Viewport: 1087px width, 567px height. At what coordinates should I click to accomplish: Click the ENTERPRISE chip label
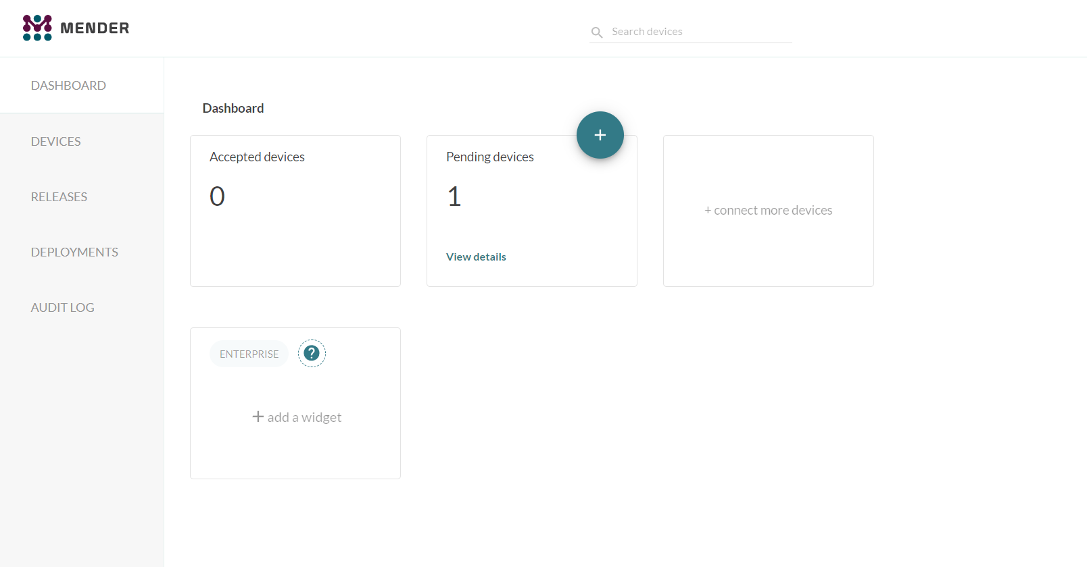click(x=249, y=354)
